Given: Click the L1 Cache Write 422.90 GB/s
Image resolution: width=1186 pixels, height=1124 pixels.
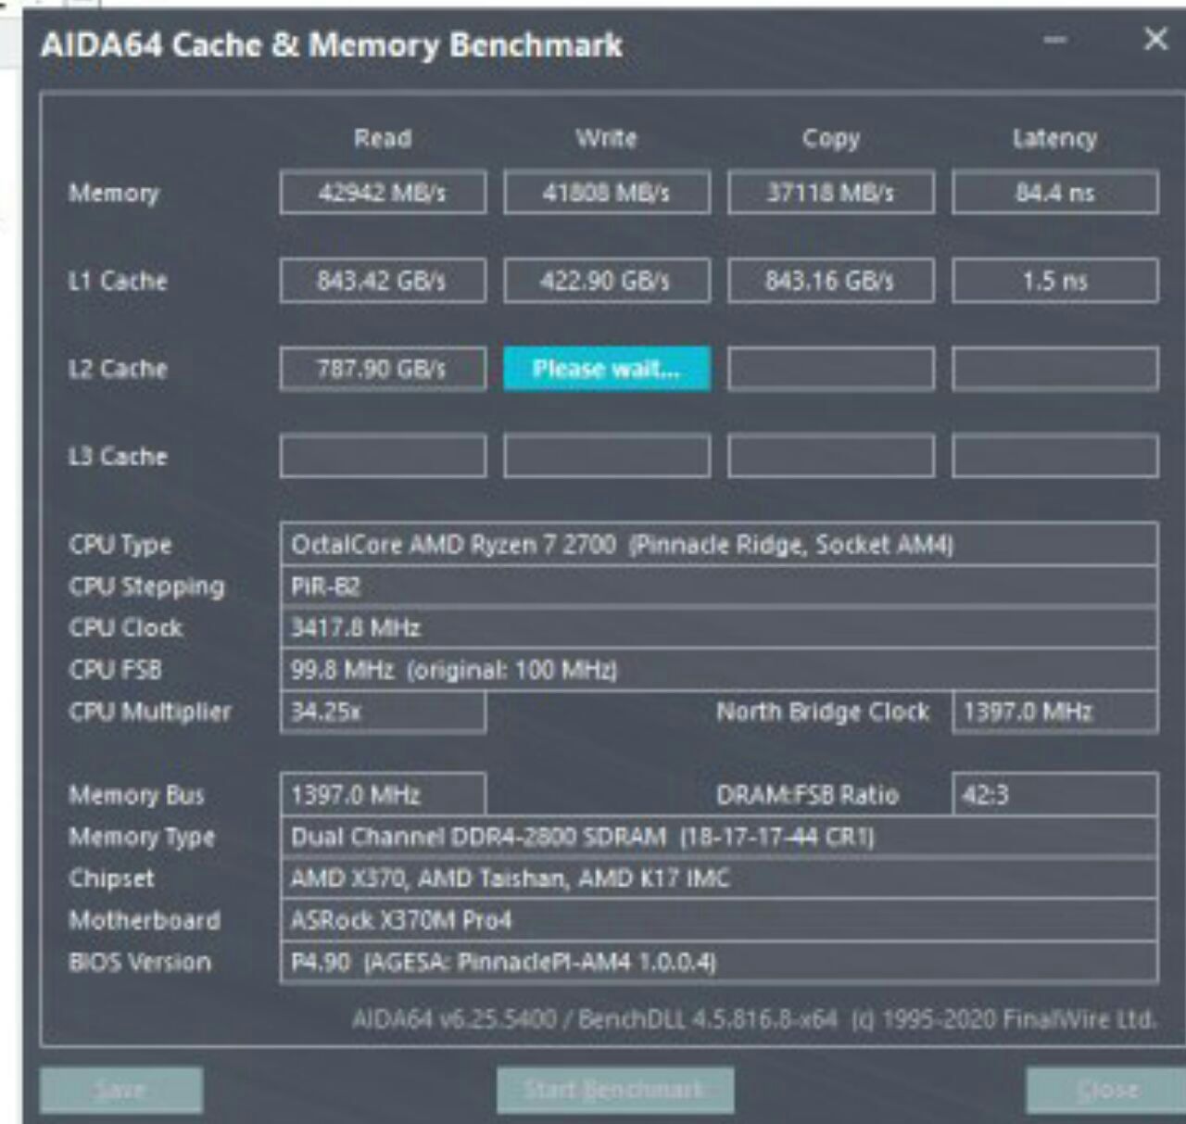Looking at the screenshot, I should pos(607,281).
